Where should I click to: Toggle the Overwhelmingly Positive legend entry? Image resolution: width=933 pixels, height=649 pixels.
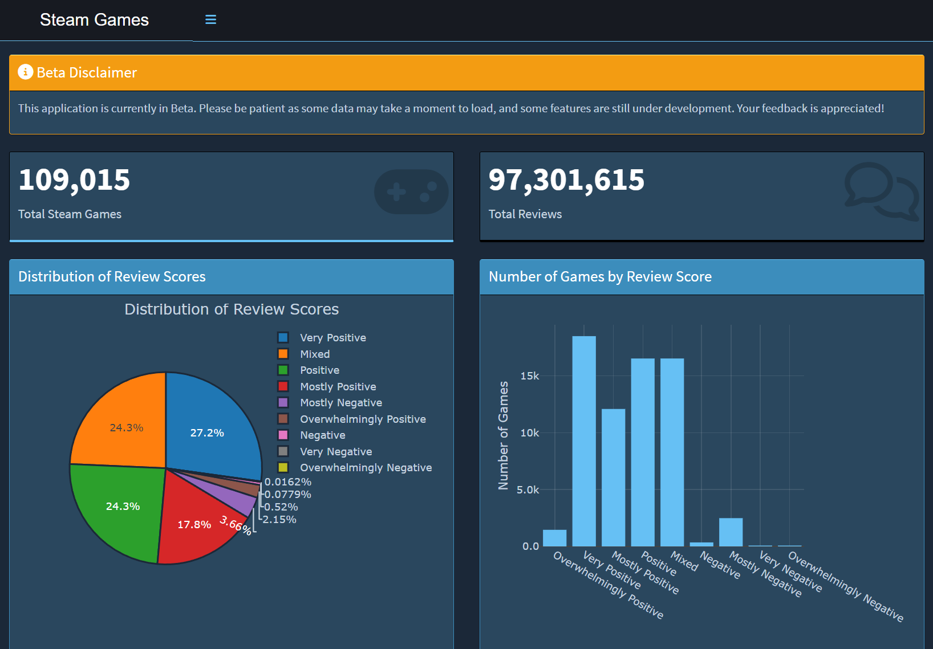[363, 419]
